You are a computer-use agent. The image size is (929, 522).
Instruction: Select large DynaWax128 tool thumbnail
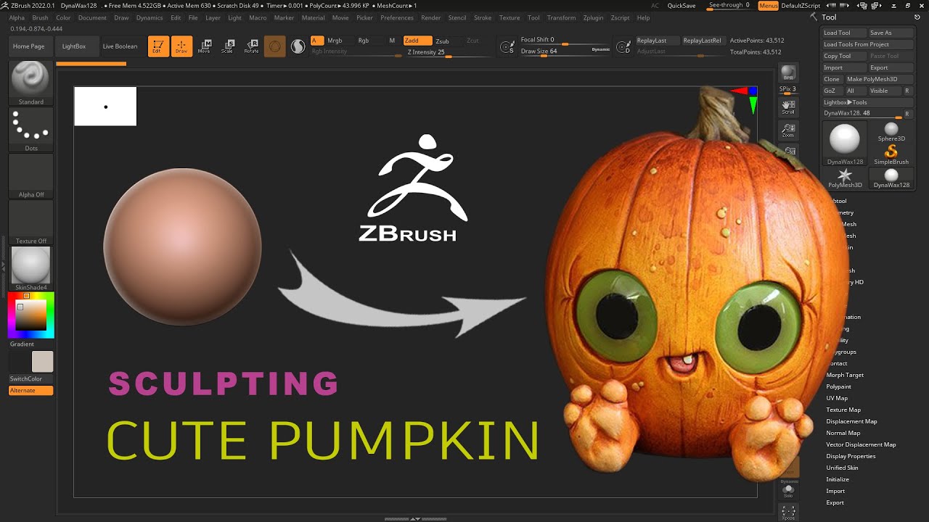[x=845, y=143]
